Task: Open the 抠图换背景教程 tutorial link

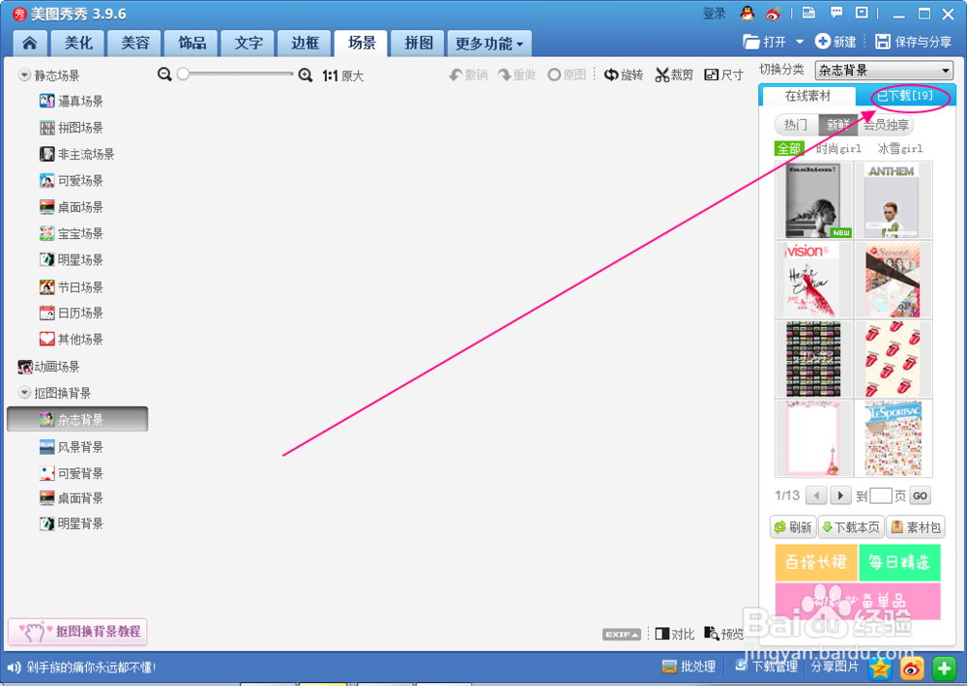Action: pyautogui.click(x=77, y=632)
